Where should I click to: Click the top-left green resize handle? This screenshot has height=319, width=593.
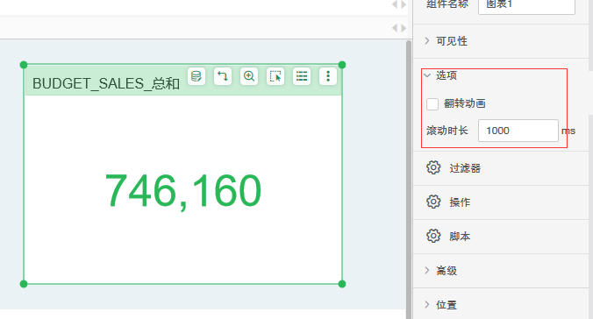coord(24,65)
